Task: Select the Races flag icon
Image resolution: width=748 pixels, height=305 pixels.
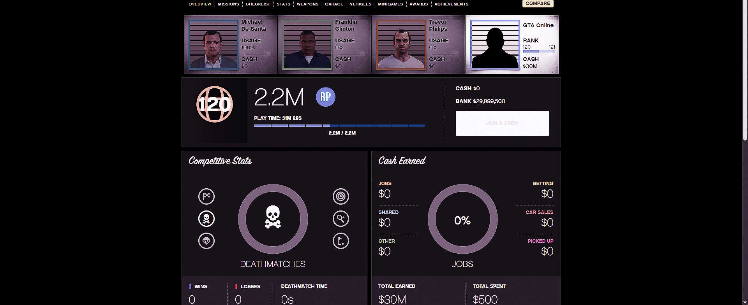Action: click(206, 196)
